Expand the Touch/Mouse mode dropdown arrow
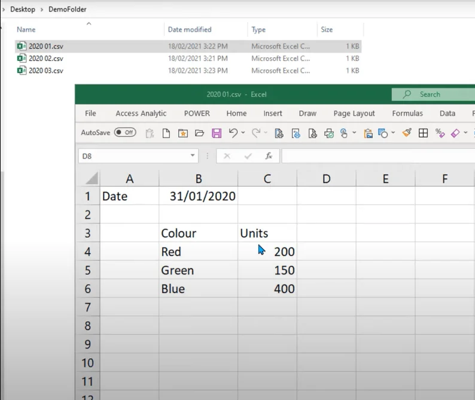The height and width of the screenshot is (400, 475). point(354,133)
